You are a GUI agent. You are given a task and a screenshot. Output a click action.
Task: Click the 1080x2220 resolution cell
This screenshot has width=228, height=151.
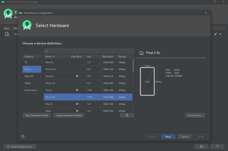coord(108,76)
